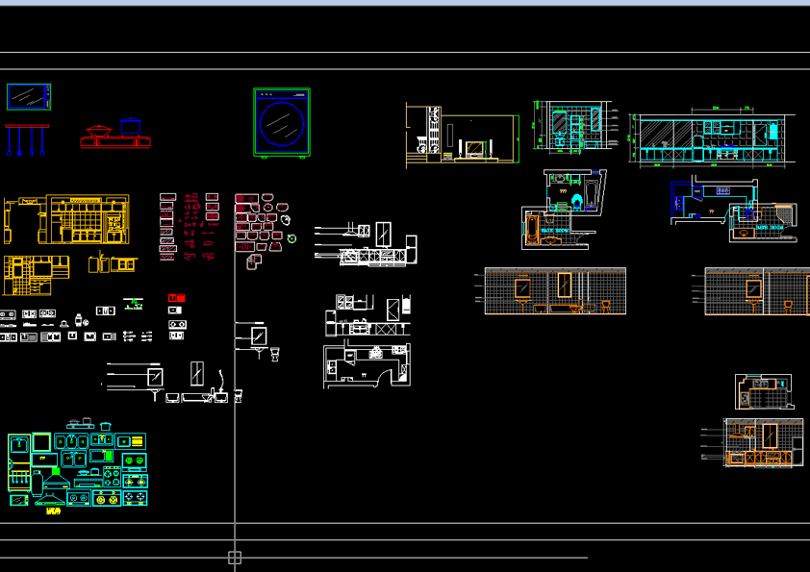Pick the red gas stove with pots
The height and width of the screenshot is (572, 810).
coord(115,134)
